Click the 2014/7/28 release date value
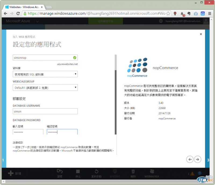Image resolution: width=215 pixels, height=185 pixels. pyautogui.click(x=164, y=113)
